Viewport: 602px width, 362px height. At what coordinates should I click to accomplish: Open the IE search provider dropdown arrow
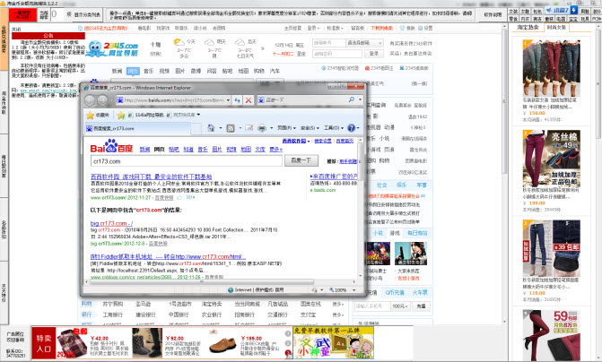tap(360, 99)
